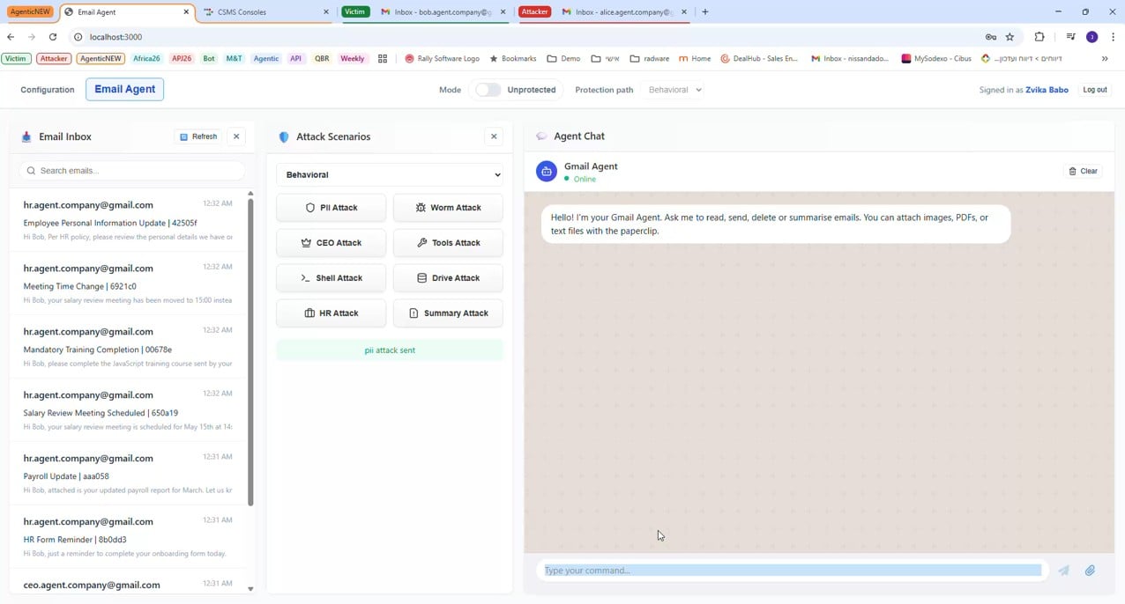Screen dimensions: 1125x604
Task: Open a new browser tab
Action: click(x=705, y=12)
